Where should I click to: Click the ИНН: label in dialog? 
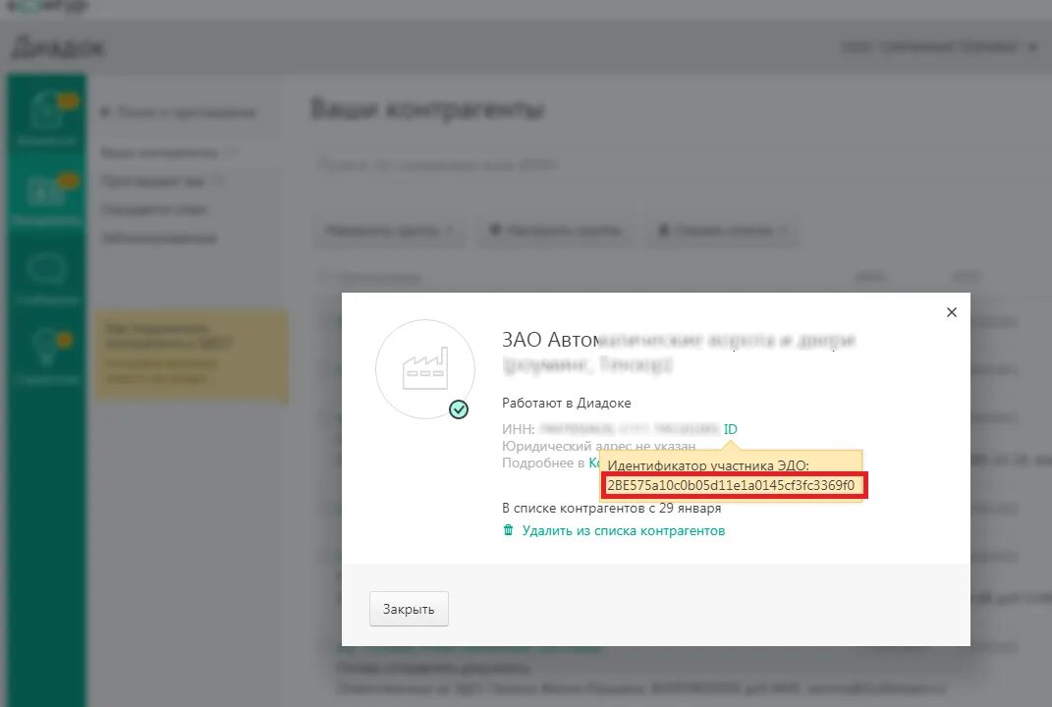click(518, 429)
